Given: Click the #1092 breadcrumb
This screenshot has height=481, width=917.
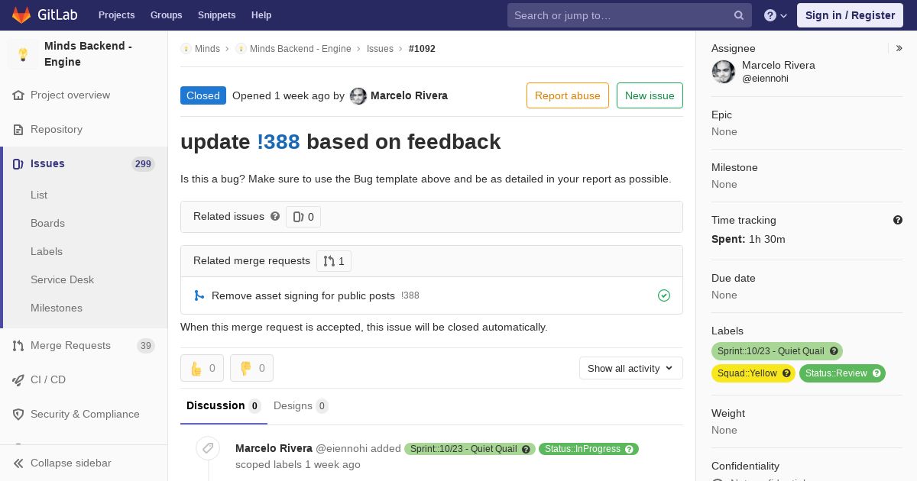Looking at the screenshot, I should point(422,48).
